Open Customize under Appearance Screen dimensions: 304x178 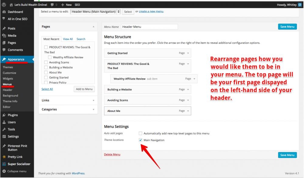tap(9, 73)
